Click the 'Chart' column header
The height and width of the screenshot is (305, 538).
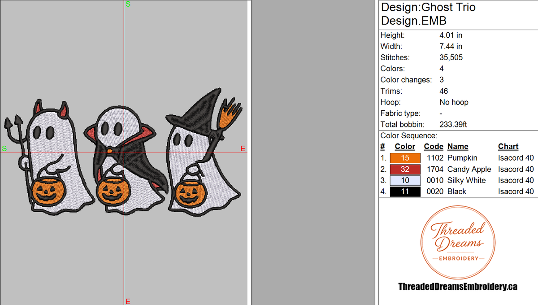point(508,147)
